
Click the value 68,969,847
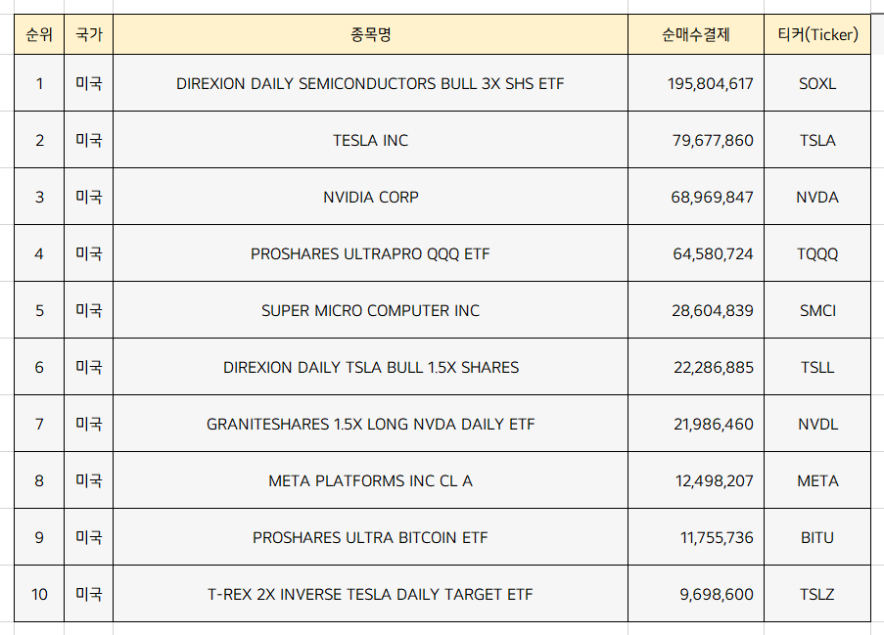click(x=712, y=198)
